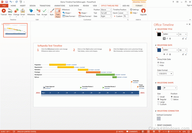Image resolution: width=192 pixels, height=133 pixels.
Task: Open Comments in status bar
Action: pos(132,131)
